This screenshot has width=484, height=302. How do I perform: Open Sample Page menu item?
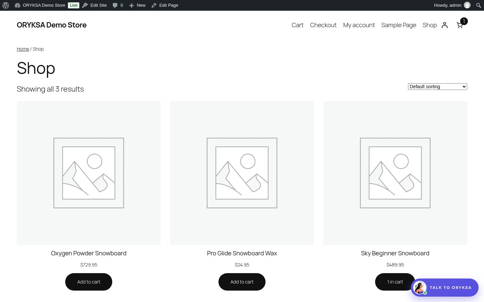click(x=399, y=25)
